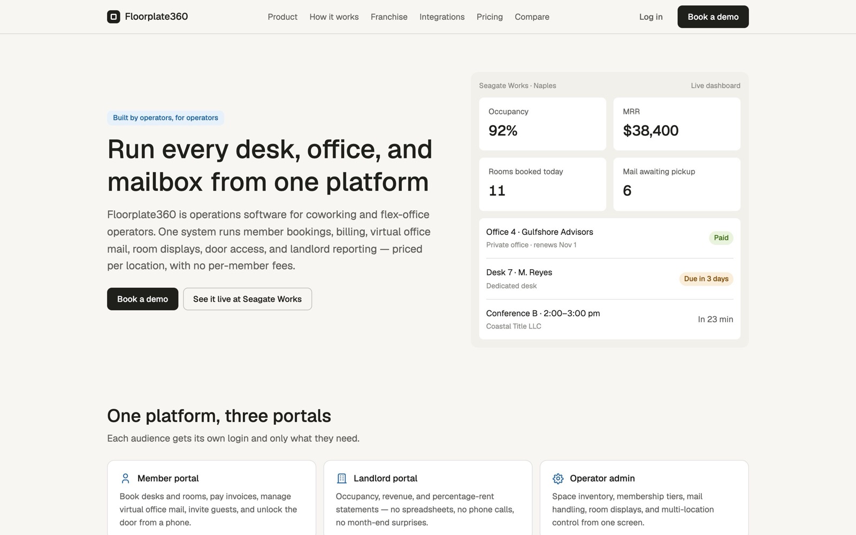The width and height of the screenshot is (856, 535).
Task: Click the Private office renews Nov 1 text
Action: 531,245
